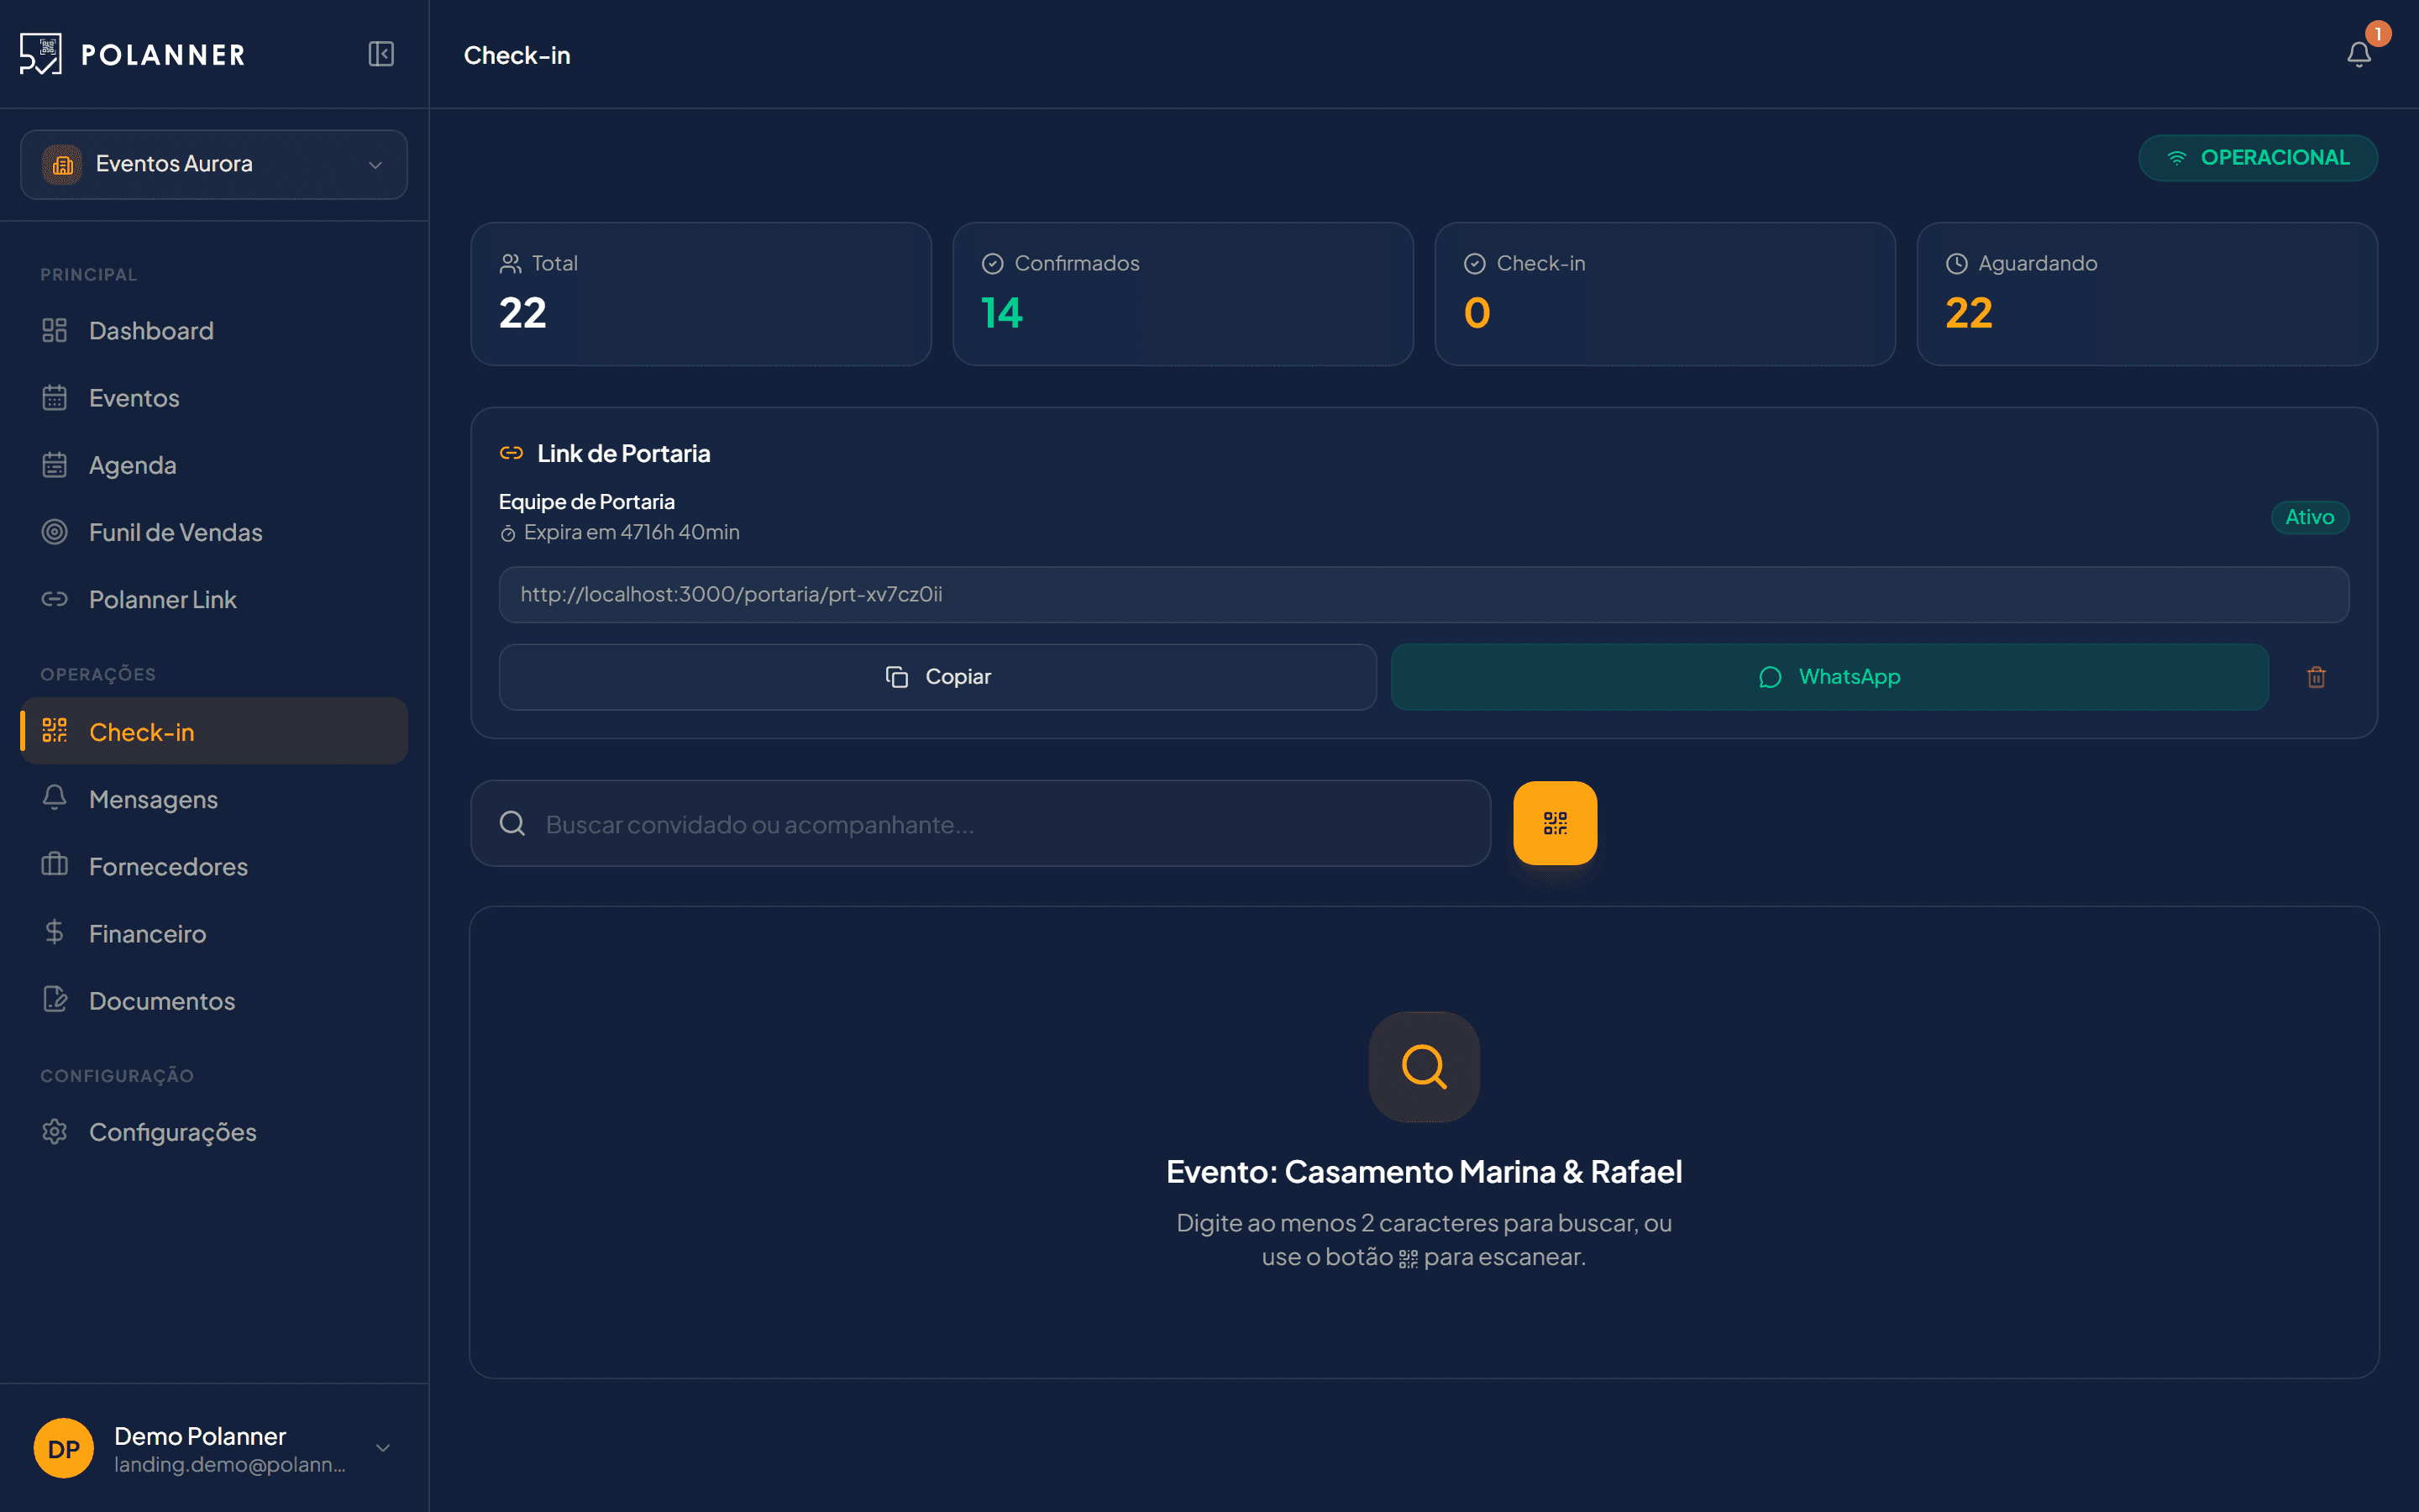Click the Demo Polanner user name
Viewport: 2419px width, 1512px height.
point(200,1436)
